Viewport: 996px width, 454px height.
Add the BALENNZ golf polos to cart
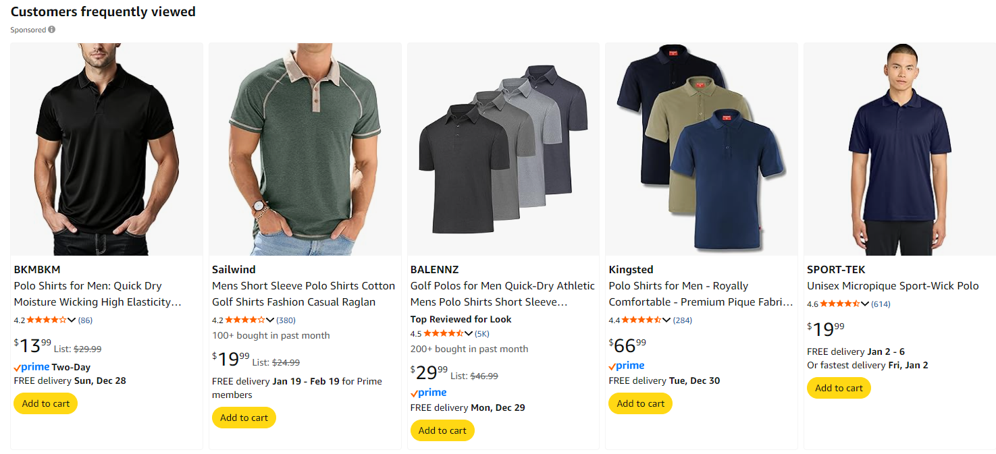[442, 430]
